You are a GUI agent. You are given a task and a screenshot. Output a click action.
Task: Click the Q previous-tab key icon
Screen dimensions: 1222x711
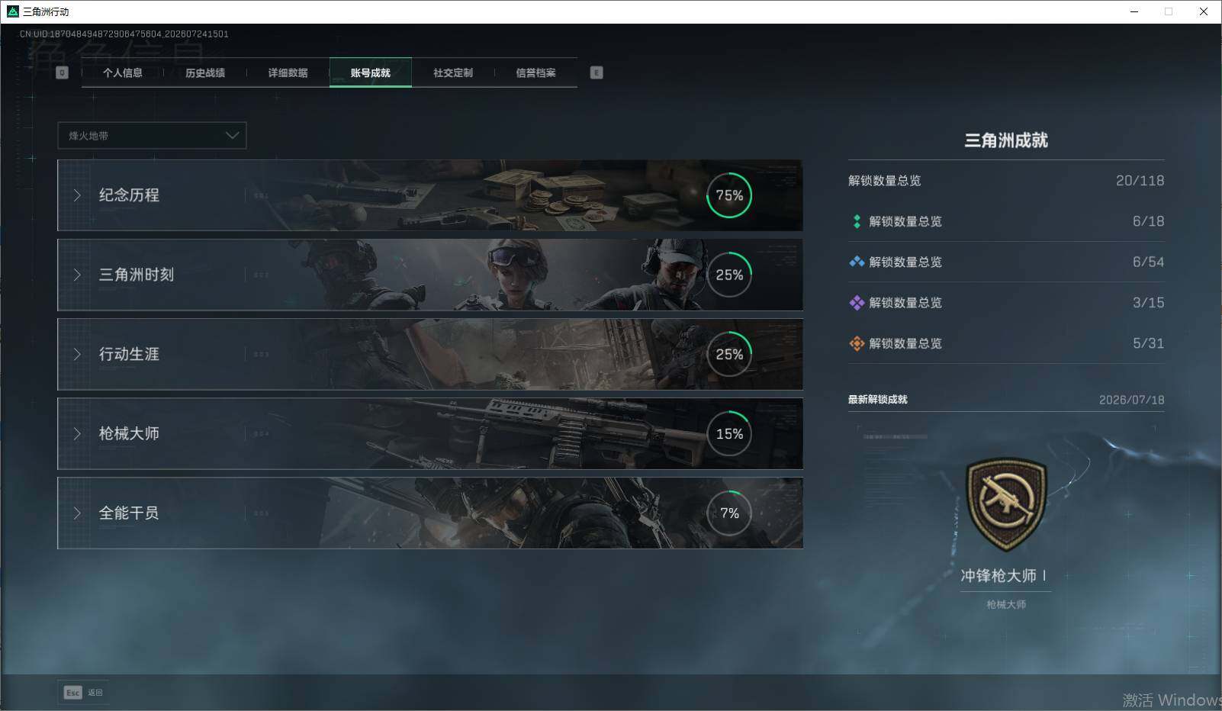(63, 72)
